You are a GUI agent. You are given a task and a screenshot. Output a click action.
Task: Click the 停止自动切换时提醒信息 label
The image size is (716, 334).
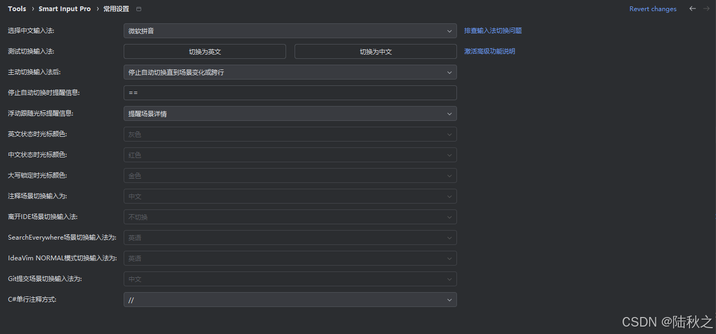44,93
